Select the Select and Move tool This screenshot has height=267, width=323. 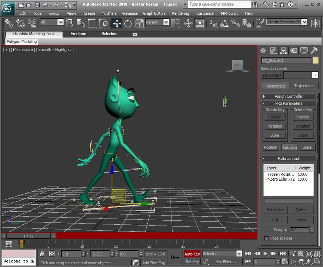[x=117, y=23]
